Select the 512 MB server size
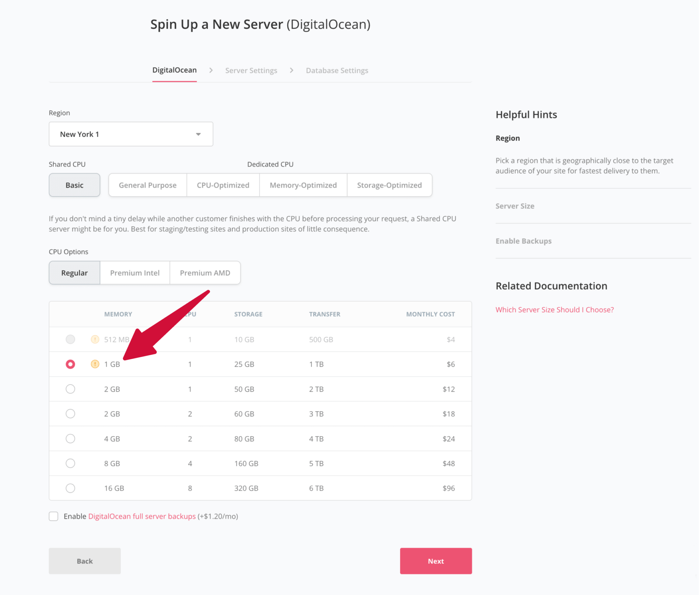The width and height of the screenshot is (699, 595). click(x=70, y=339)
